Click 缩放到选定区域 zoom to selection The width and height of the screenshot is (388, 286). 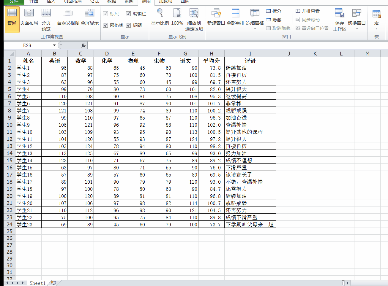coord(194,19)
